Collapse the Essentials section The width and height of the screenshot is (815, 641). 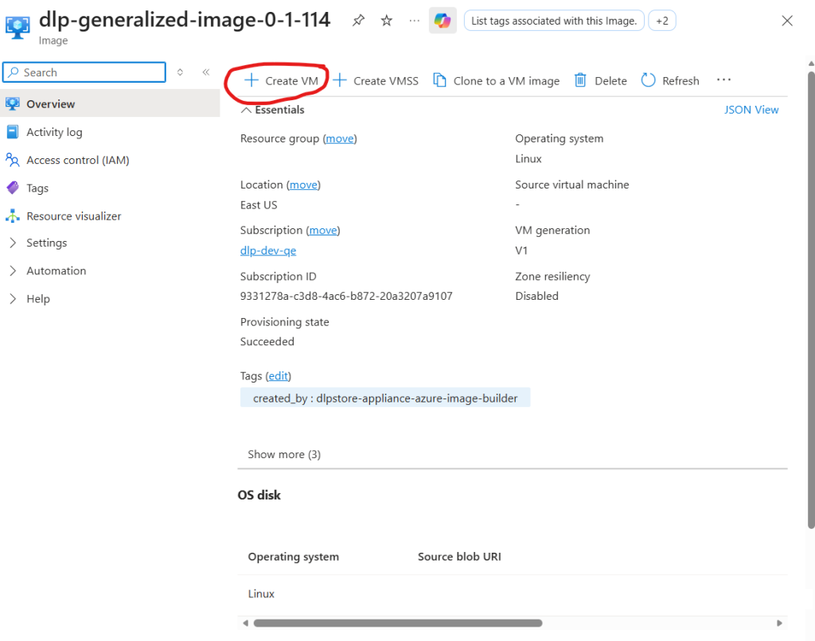pyautogui.click(x=273, y=110)
